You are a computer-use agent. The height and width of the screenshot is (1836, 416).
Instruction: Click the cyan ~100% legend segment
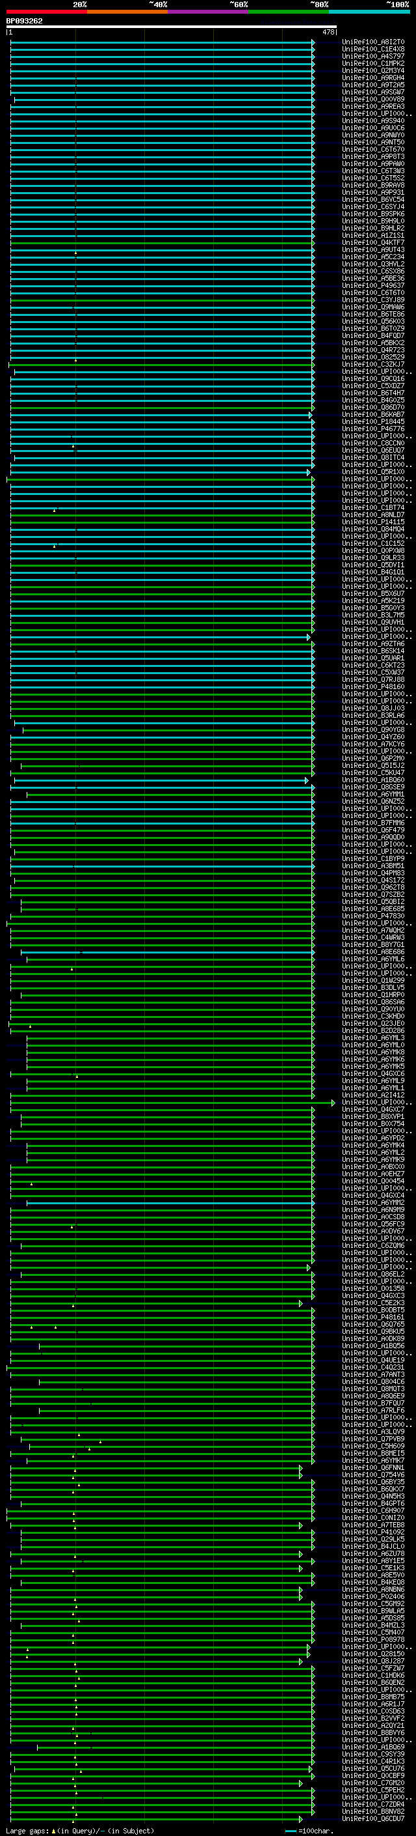[x=369, y=12]
